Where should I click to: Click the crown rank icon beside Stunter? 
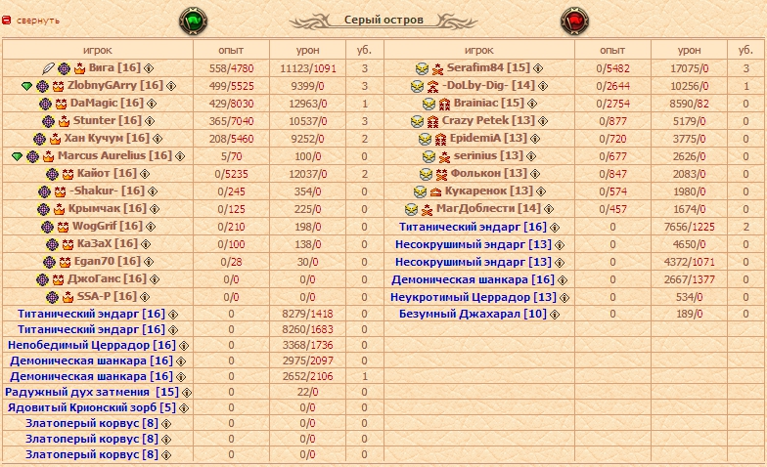(x=65, y=121)
